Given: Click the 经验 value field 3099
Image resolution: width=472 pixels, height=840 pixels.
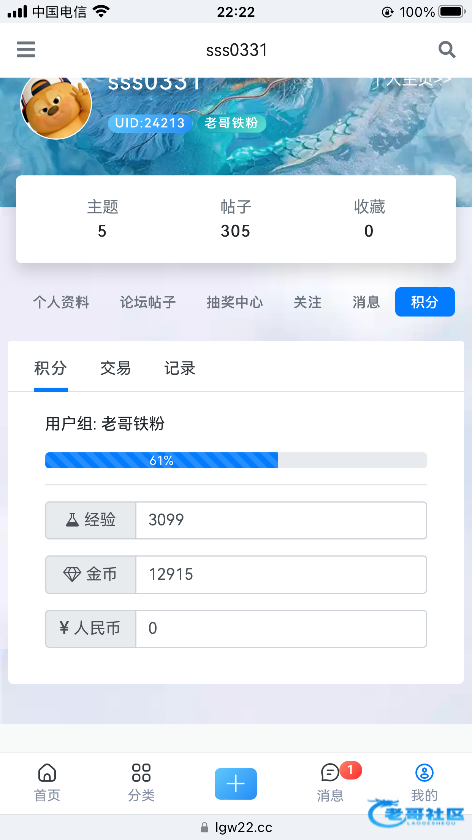Looking at the screenshot, I should (x=281, y=520).
